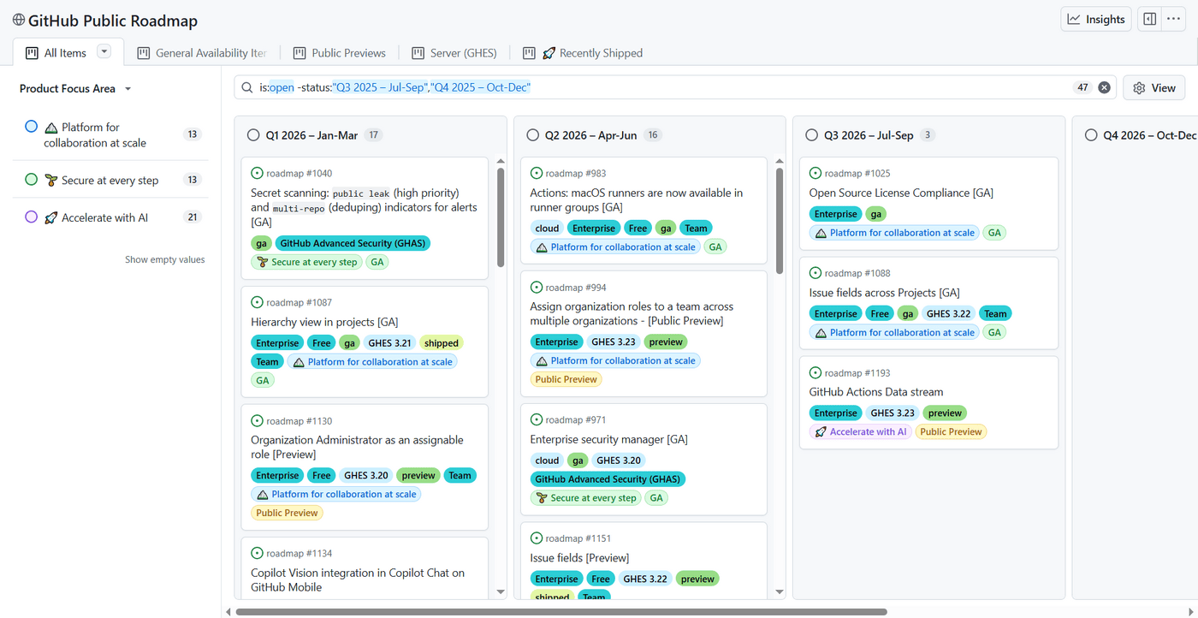Click the open issue icon on roadmap #983

point(537,174)
